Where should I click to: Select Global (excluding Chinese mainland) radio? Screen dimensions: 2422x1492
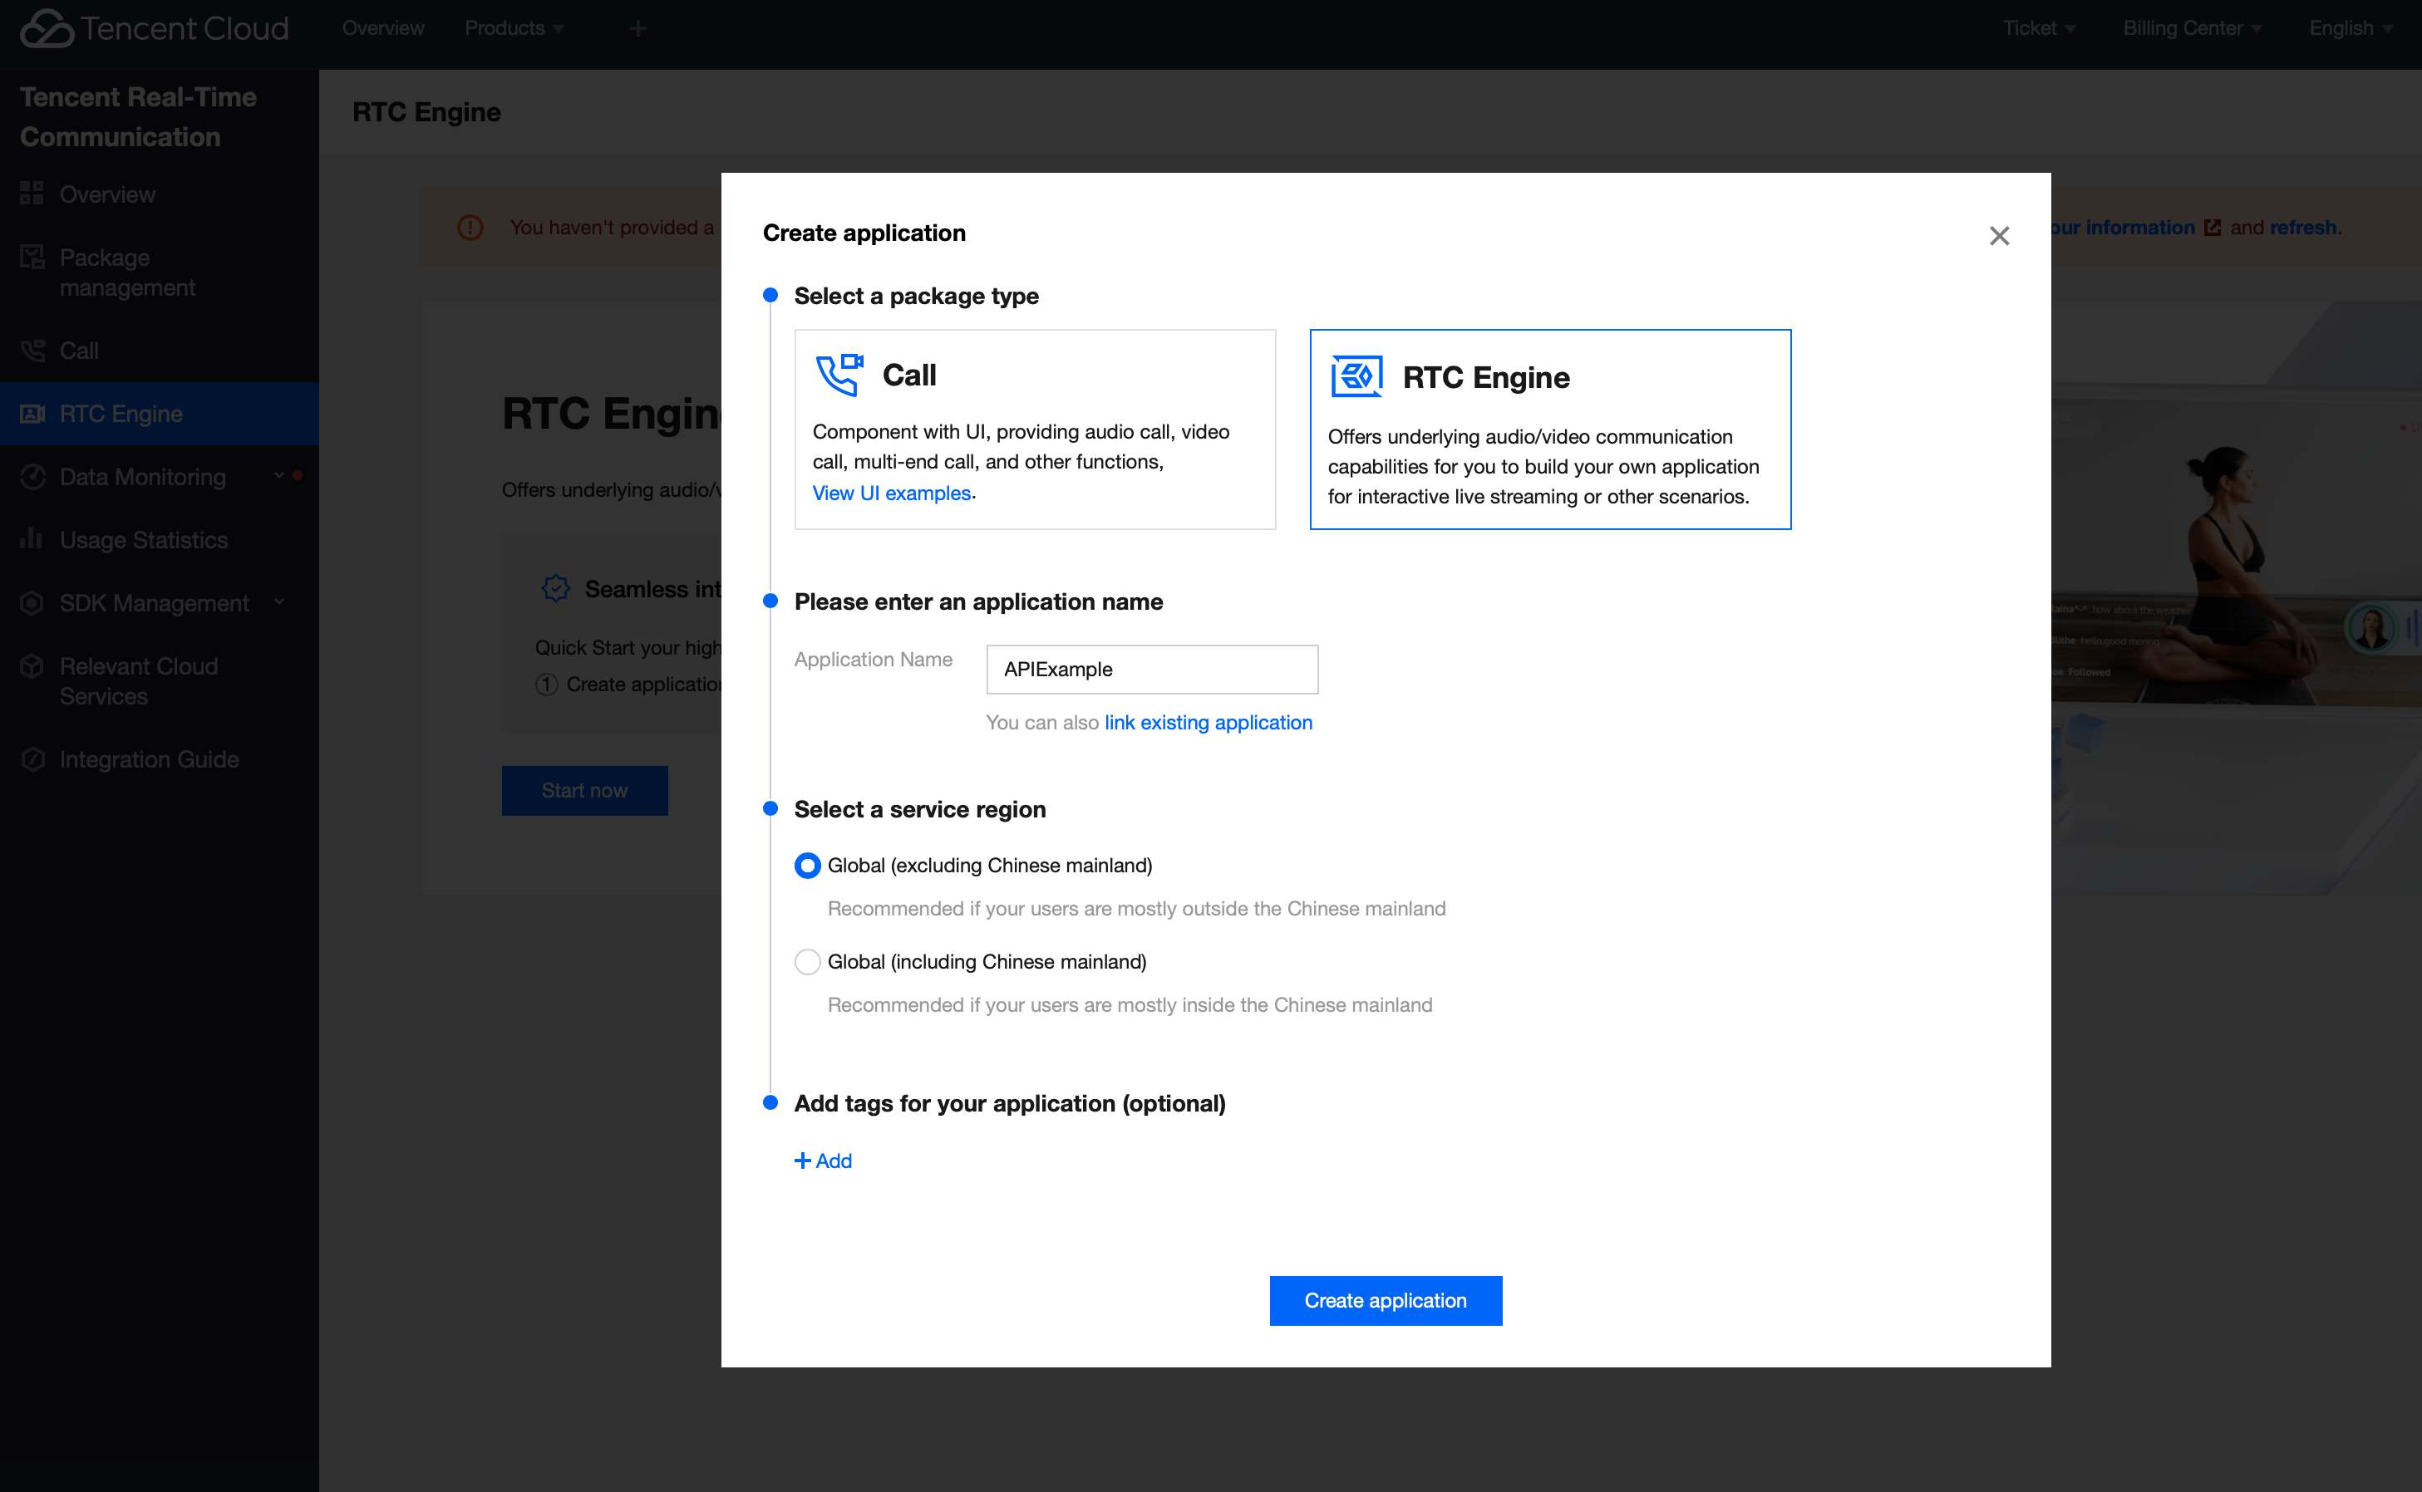[x=807, y=866]
